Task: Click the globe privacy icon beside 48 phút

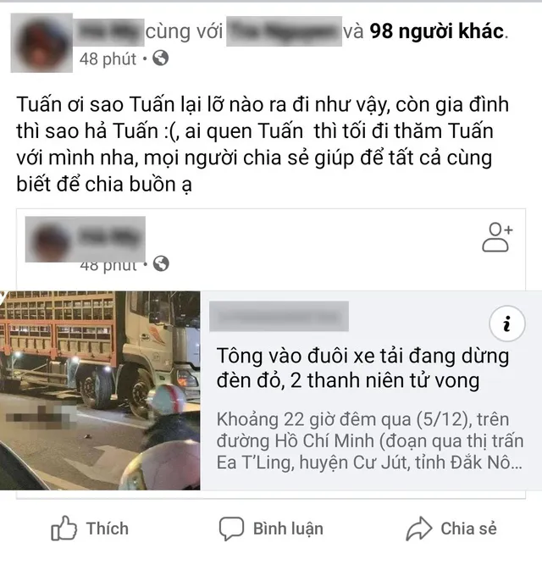Action: pos(160,58)
